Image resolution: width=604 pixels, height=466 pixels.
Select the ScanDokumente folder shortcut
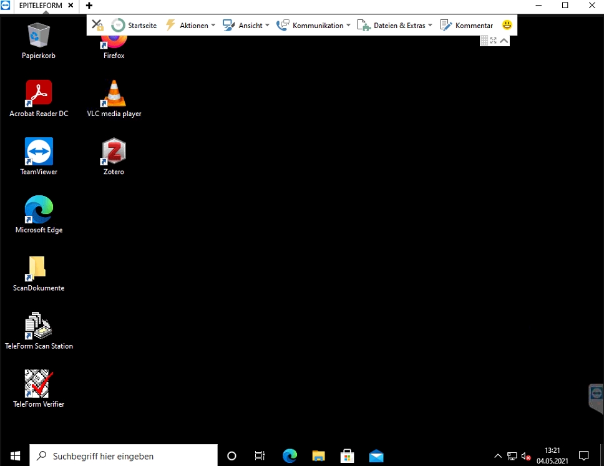[39, 273]
